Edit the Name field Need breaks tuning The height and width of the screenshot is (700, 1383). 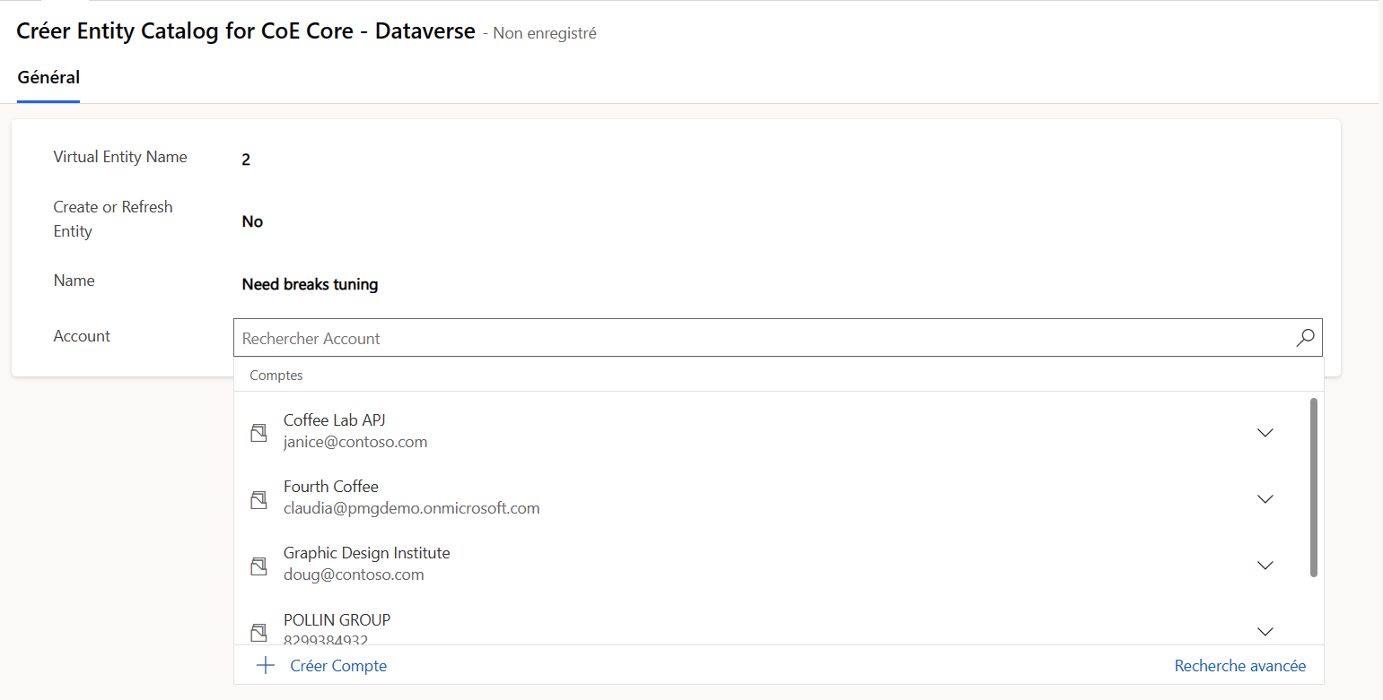310,285
